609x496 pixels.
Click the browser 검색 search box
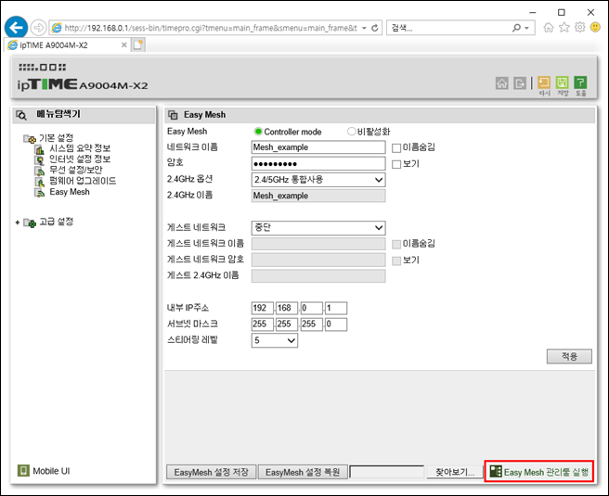(x=448, y=28)
